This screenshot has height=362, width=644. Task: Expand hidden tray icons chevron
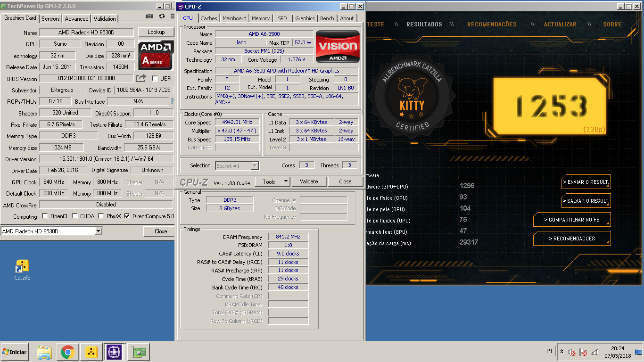[561, 351]
